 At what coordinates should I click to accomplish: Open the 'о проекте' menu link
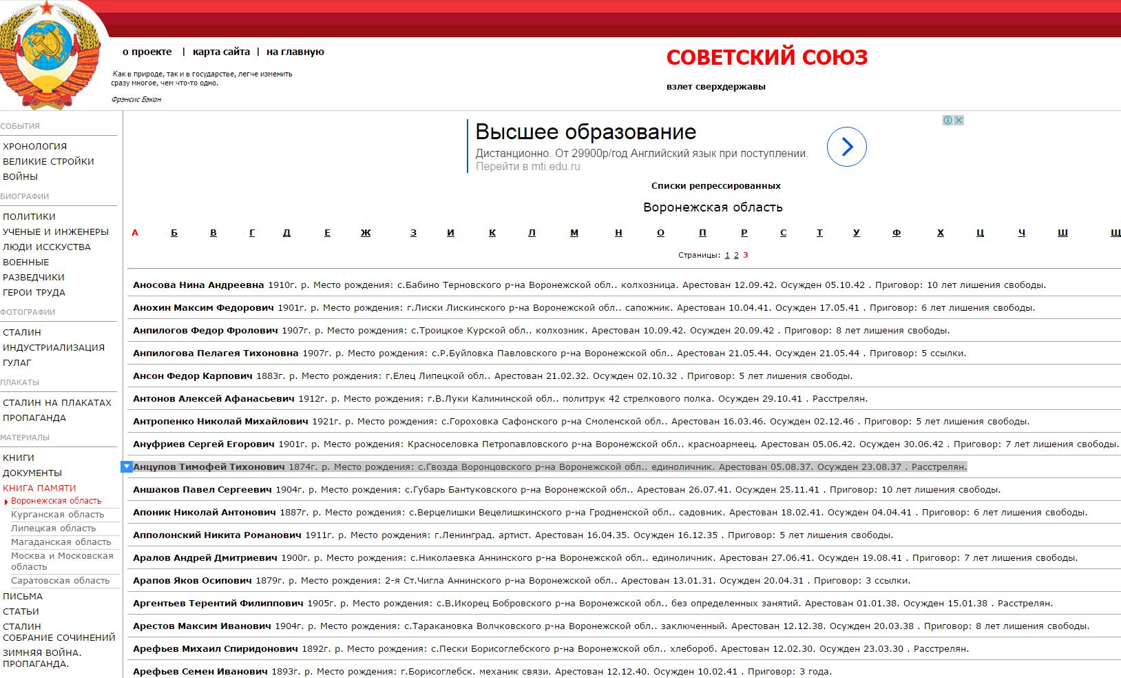147,52
